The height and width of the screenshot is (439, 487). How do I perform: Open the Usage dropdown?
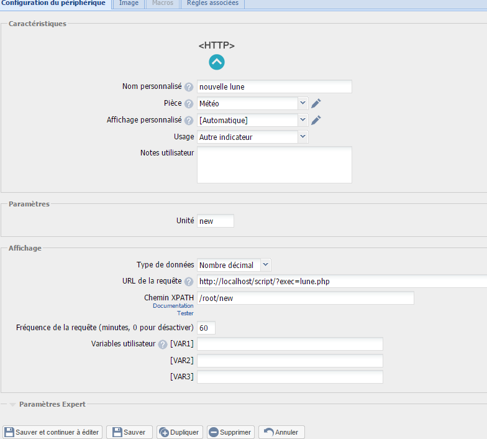pos(252,137)
